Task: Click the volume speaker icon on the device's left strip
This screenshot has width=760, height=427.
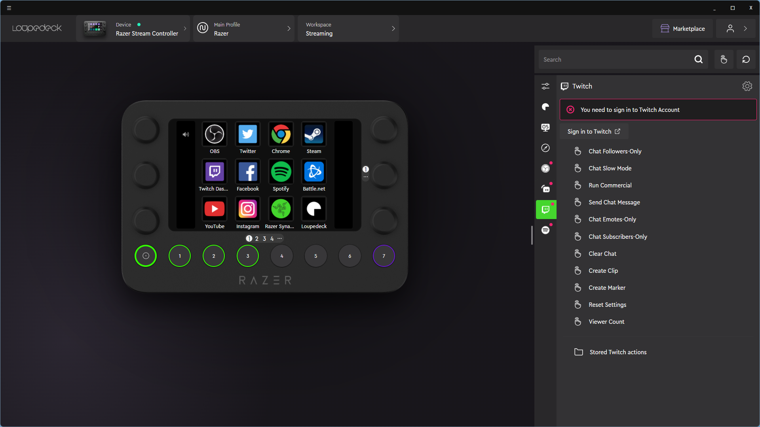Action: [x=186, y=134]
